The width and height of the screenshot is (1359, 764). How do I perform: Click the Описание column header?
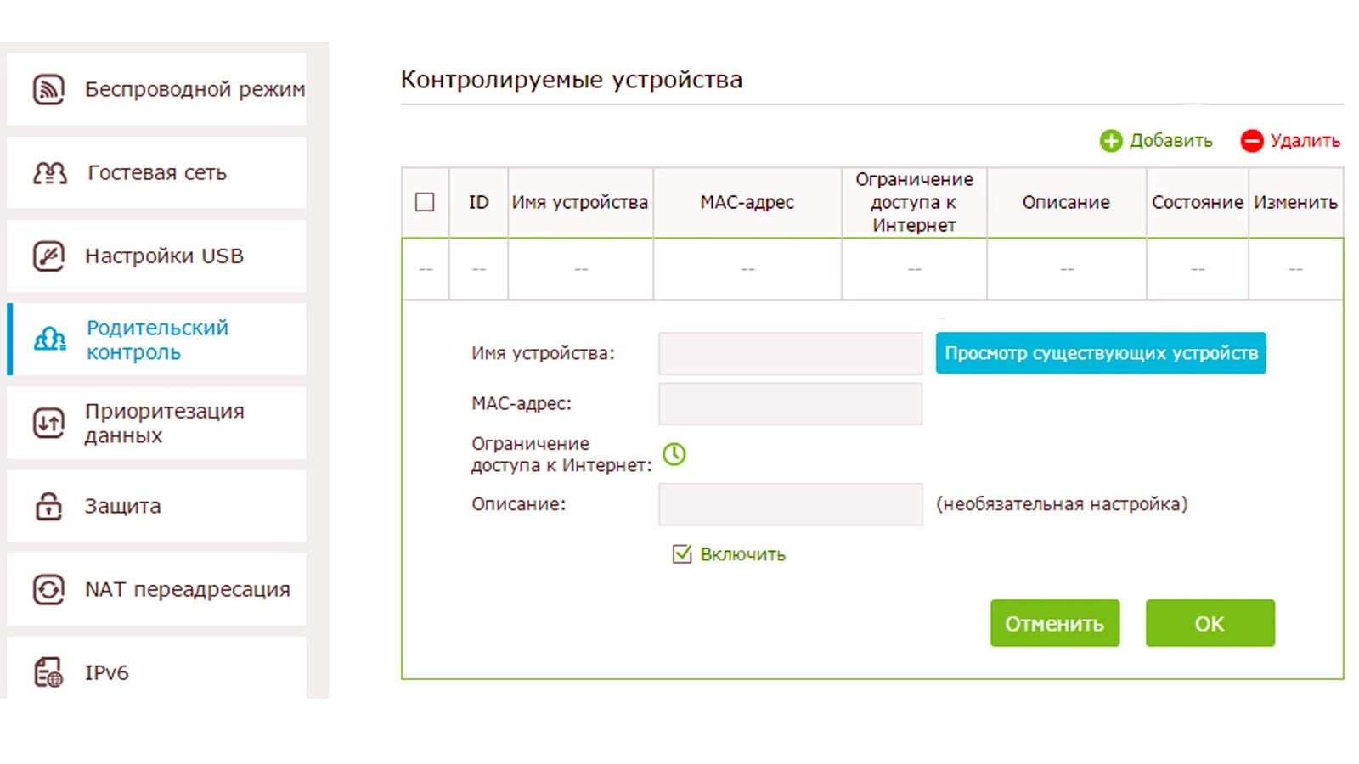1066,202
